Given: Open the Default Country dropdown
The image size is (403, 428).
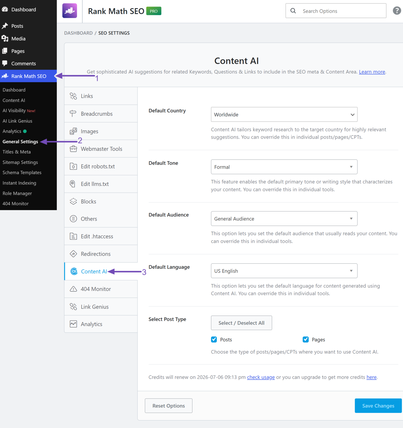Looking at the screenshot, I should pyautogui.click(x=284, y=114).
